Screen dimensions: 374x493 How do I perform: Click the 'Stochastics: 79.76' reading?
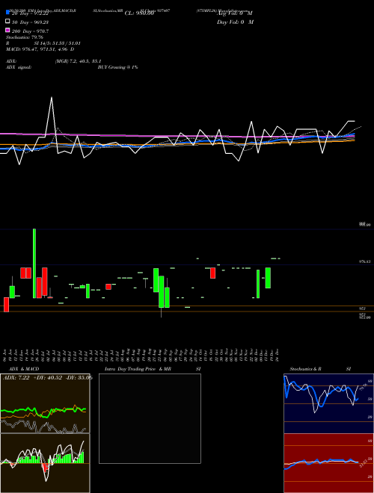(x=25, y=37)
